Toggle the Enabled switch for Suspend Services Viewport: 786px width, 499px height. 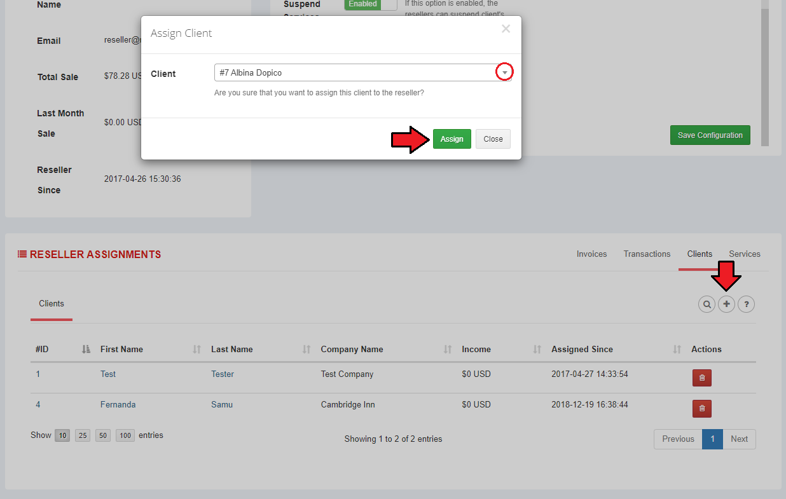click(x=370, y=4)
